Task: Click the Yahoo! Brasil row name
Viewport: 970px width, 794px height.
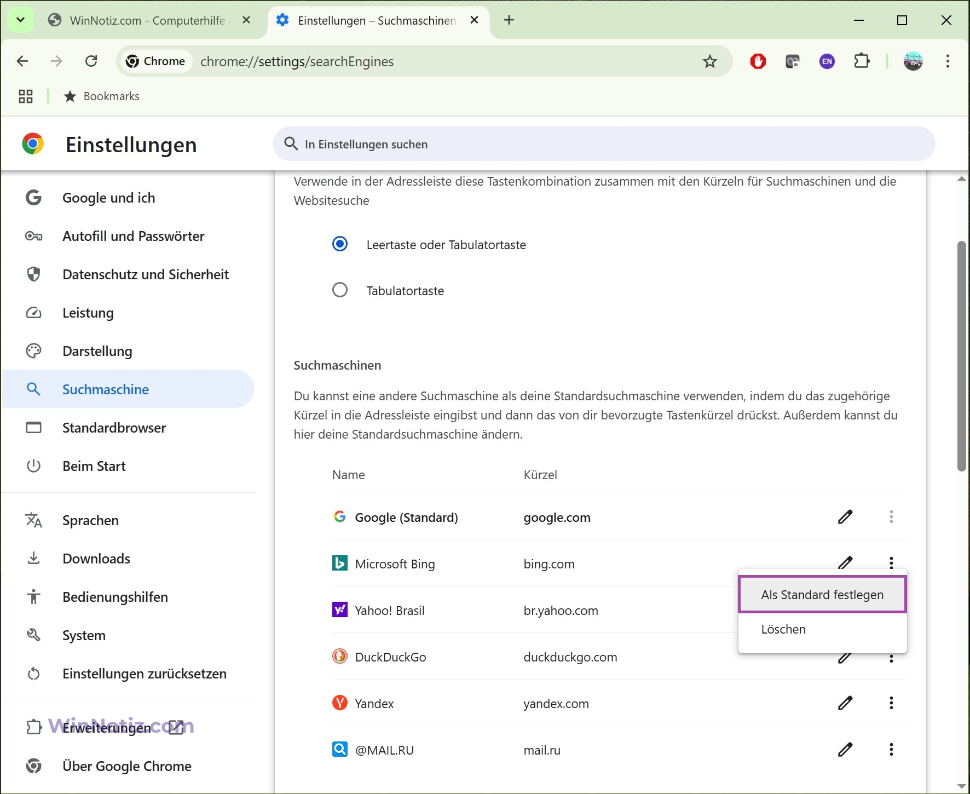Action: click(x=389, y=611)
